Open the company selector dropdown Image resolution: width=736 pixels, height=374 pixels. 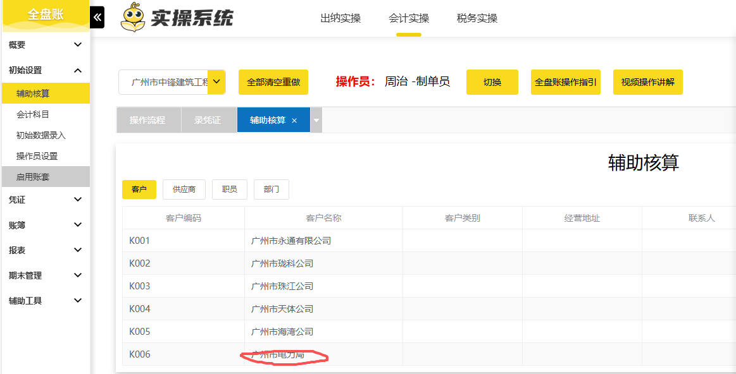click(x=216, y=82)
